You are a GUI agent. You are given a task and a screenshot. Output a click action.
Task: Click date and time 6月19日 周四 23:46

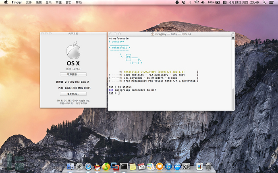pyautogui.click(x=244, y=2)
